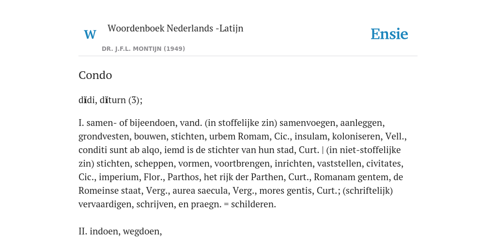The image size is (496, 248).
Task: Click the phrase praegn. = schilderen
Action: [x=233, y=204]
